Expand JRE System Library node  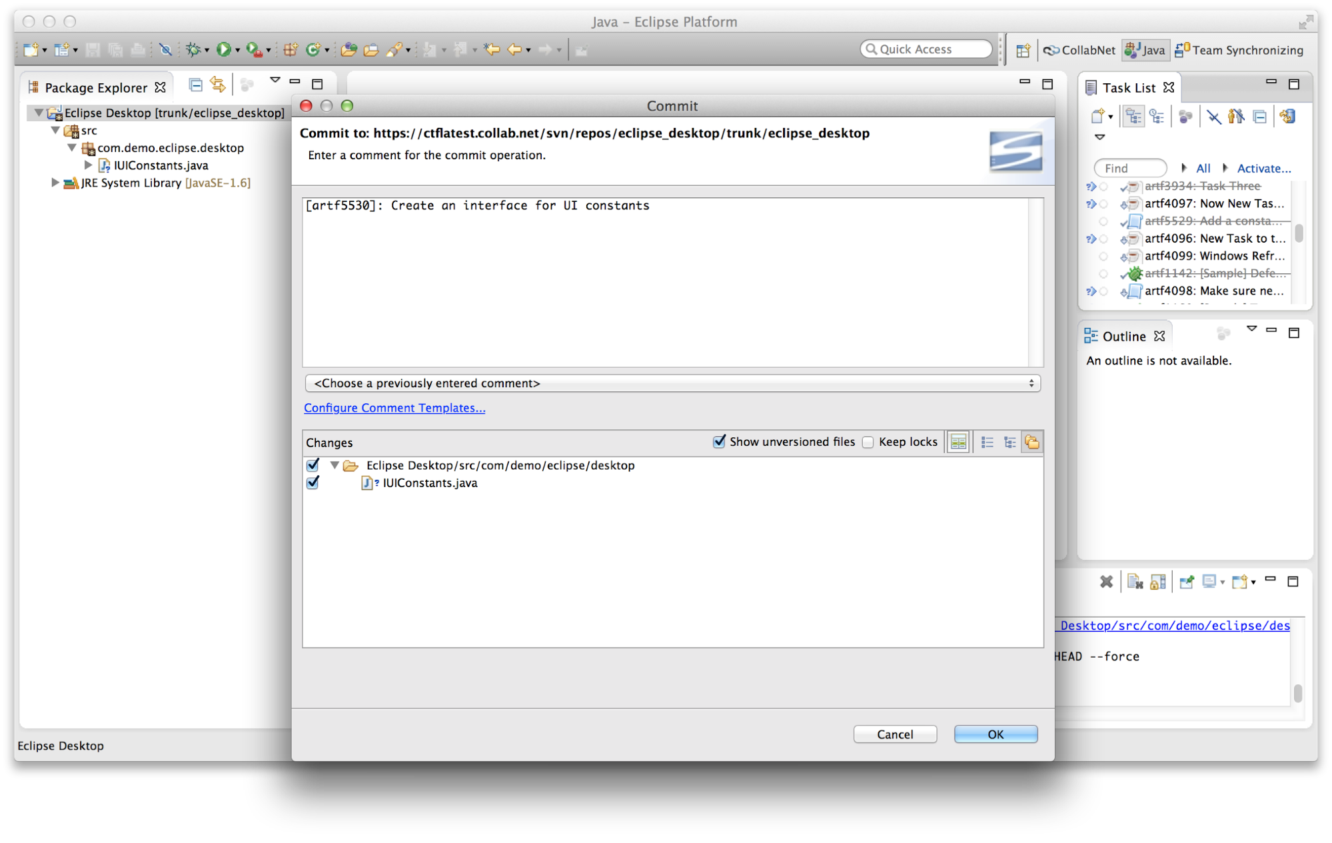click(x=56, y=183)
